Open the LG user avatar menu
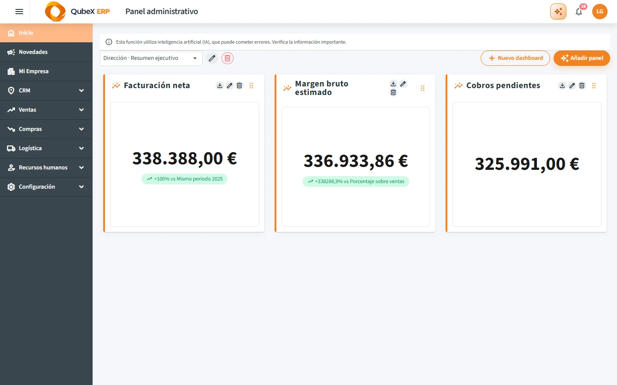 (x=600, y=12)
